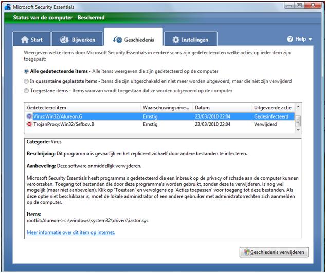Screen dimensions: 326x273
Task: Close the Microsoft Security Essentials window
Action: tap(313, 5)
